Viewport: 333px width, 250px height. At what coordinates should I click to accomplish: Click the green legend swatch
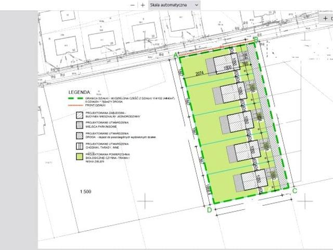pos(80,157)
